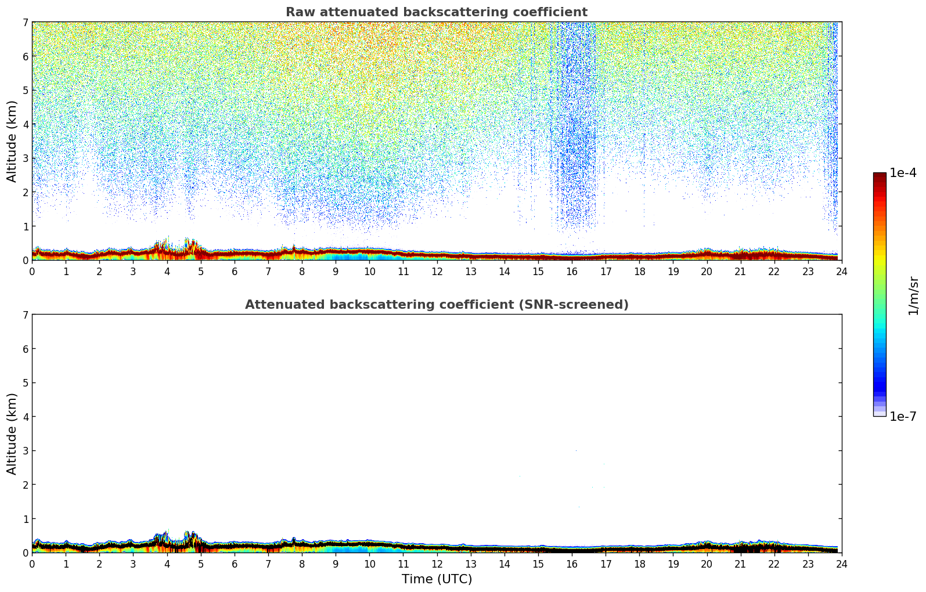Click the bottom plot's "Altitude (km)" label
926x592 pixels.
[12, 434]
